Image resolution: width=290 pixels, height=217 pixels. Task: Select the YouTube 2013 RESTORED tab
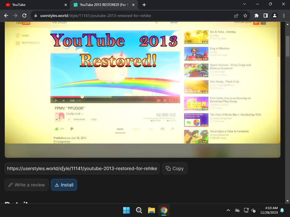104,5
